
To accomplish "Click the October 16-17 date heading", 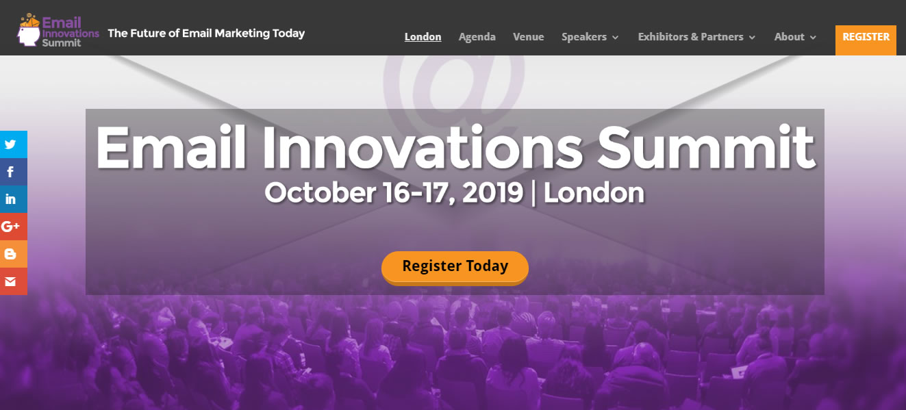I will [x=454, y=192].
